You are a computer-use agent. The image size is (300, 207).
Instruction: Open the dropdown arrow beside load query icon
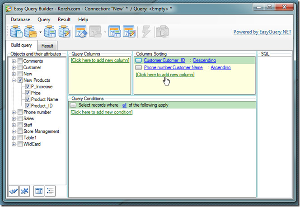(x=105, y=32)
